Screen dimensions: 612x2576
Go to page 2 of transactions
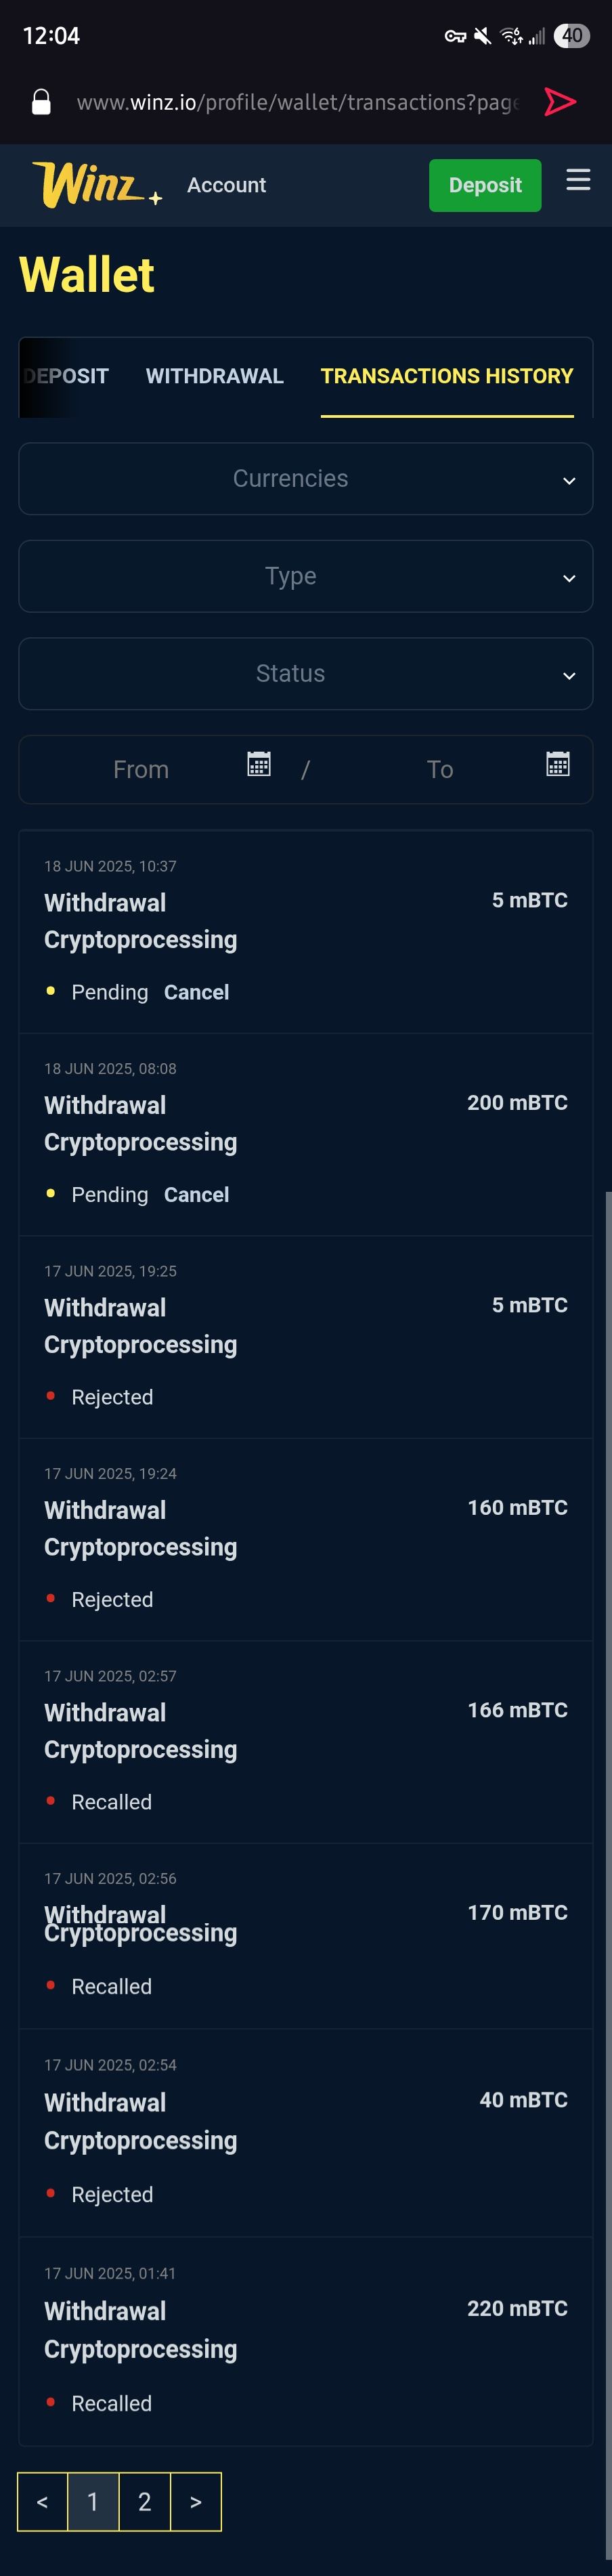pyautogui.click(x=145, y=2502)
